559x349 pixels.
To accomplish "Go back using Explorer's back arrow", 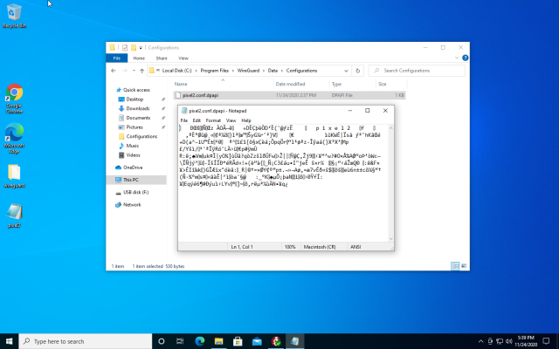I will click(x=114, y=71).
